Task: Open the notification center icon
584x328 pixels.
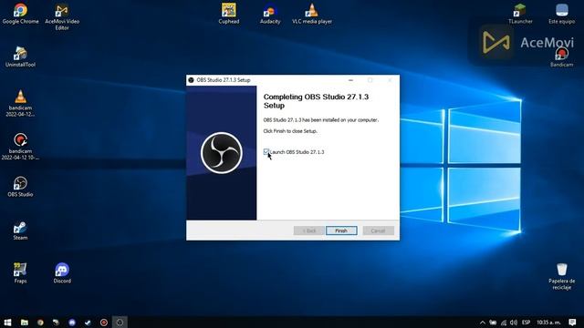Action: click(572, 322)
